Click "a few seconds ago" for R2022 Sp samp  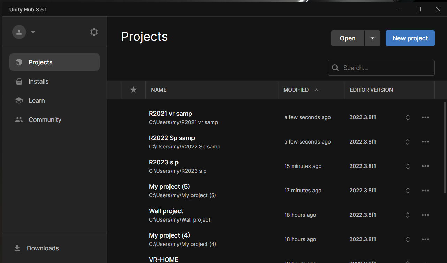(308, 142)
